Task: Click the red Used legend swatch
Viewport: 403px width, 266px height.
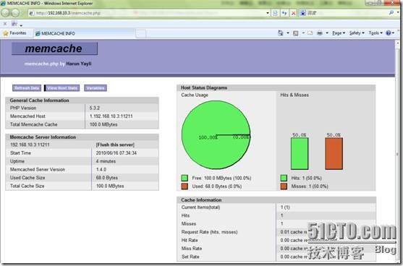Action: tap(184, 186)
